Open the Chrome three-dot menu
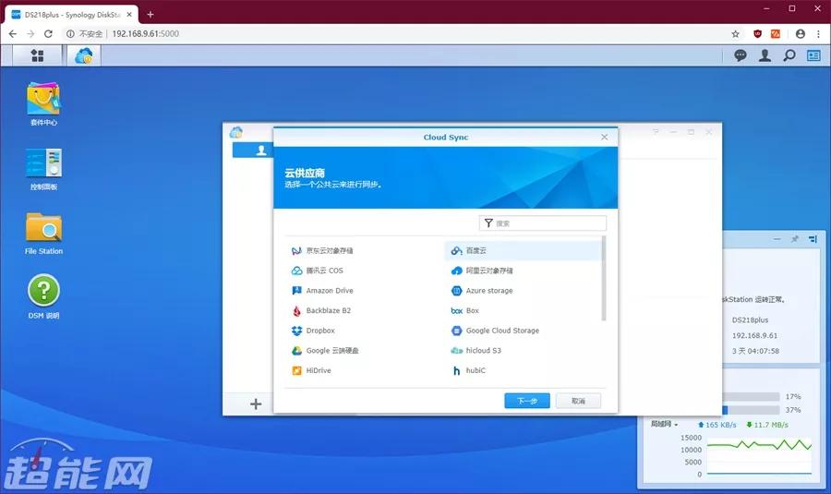 [819, 34]
